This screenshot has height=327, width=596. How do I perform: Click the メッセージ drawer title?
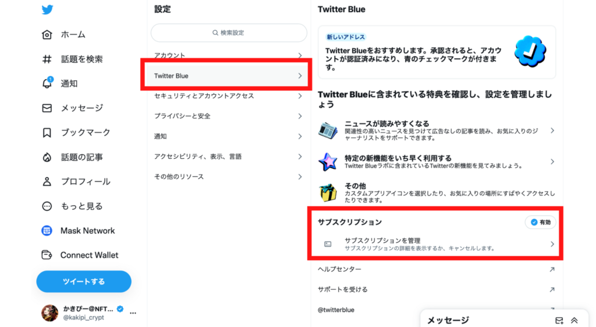448,320
